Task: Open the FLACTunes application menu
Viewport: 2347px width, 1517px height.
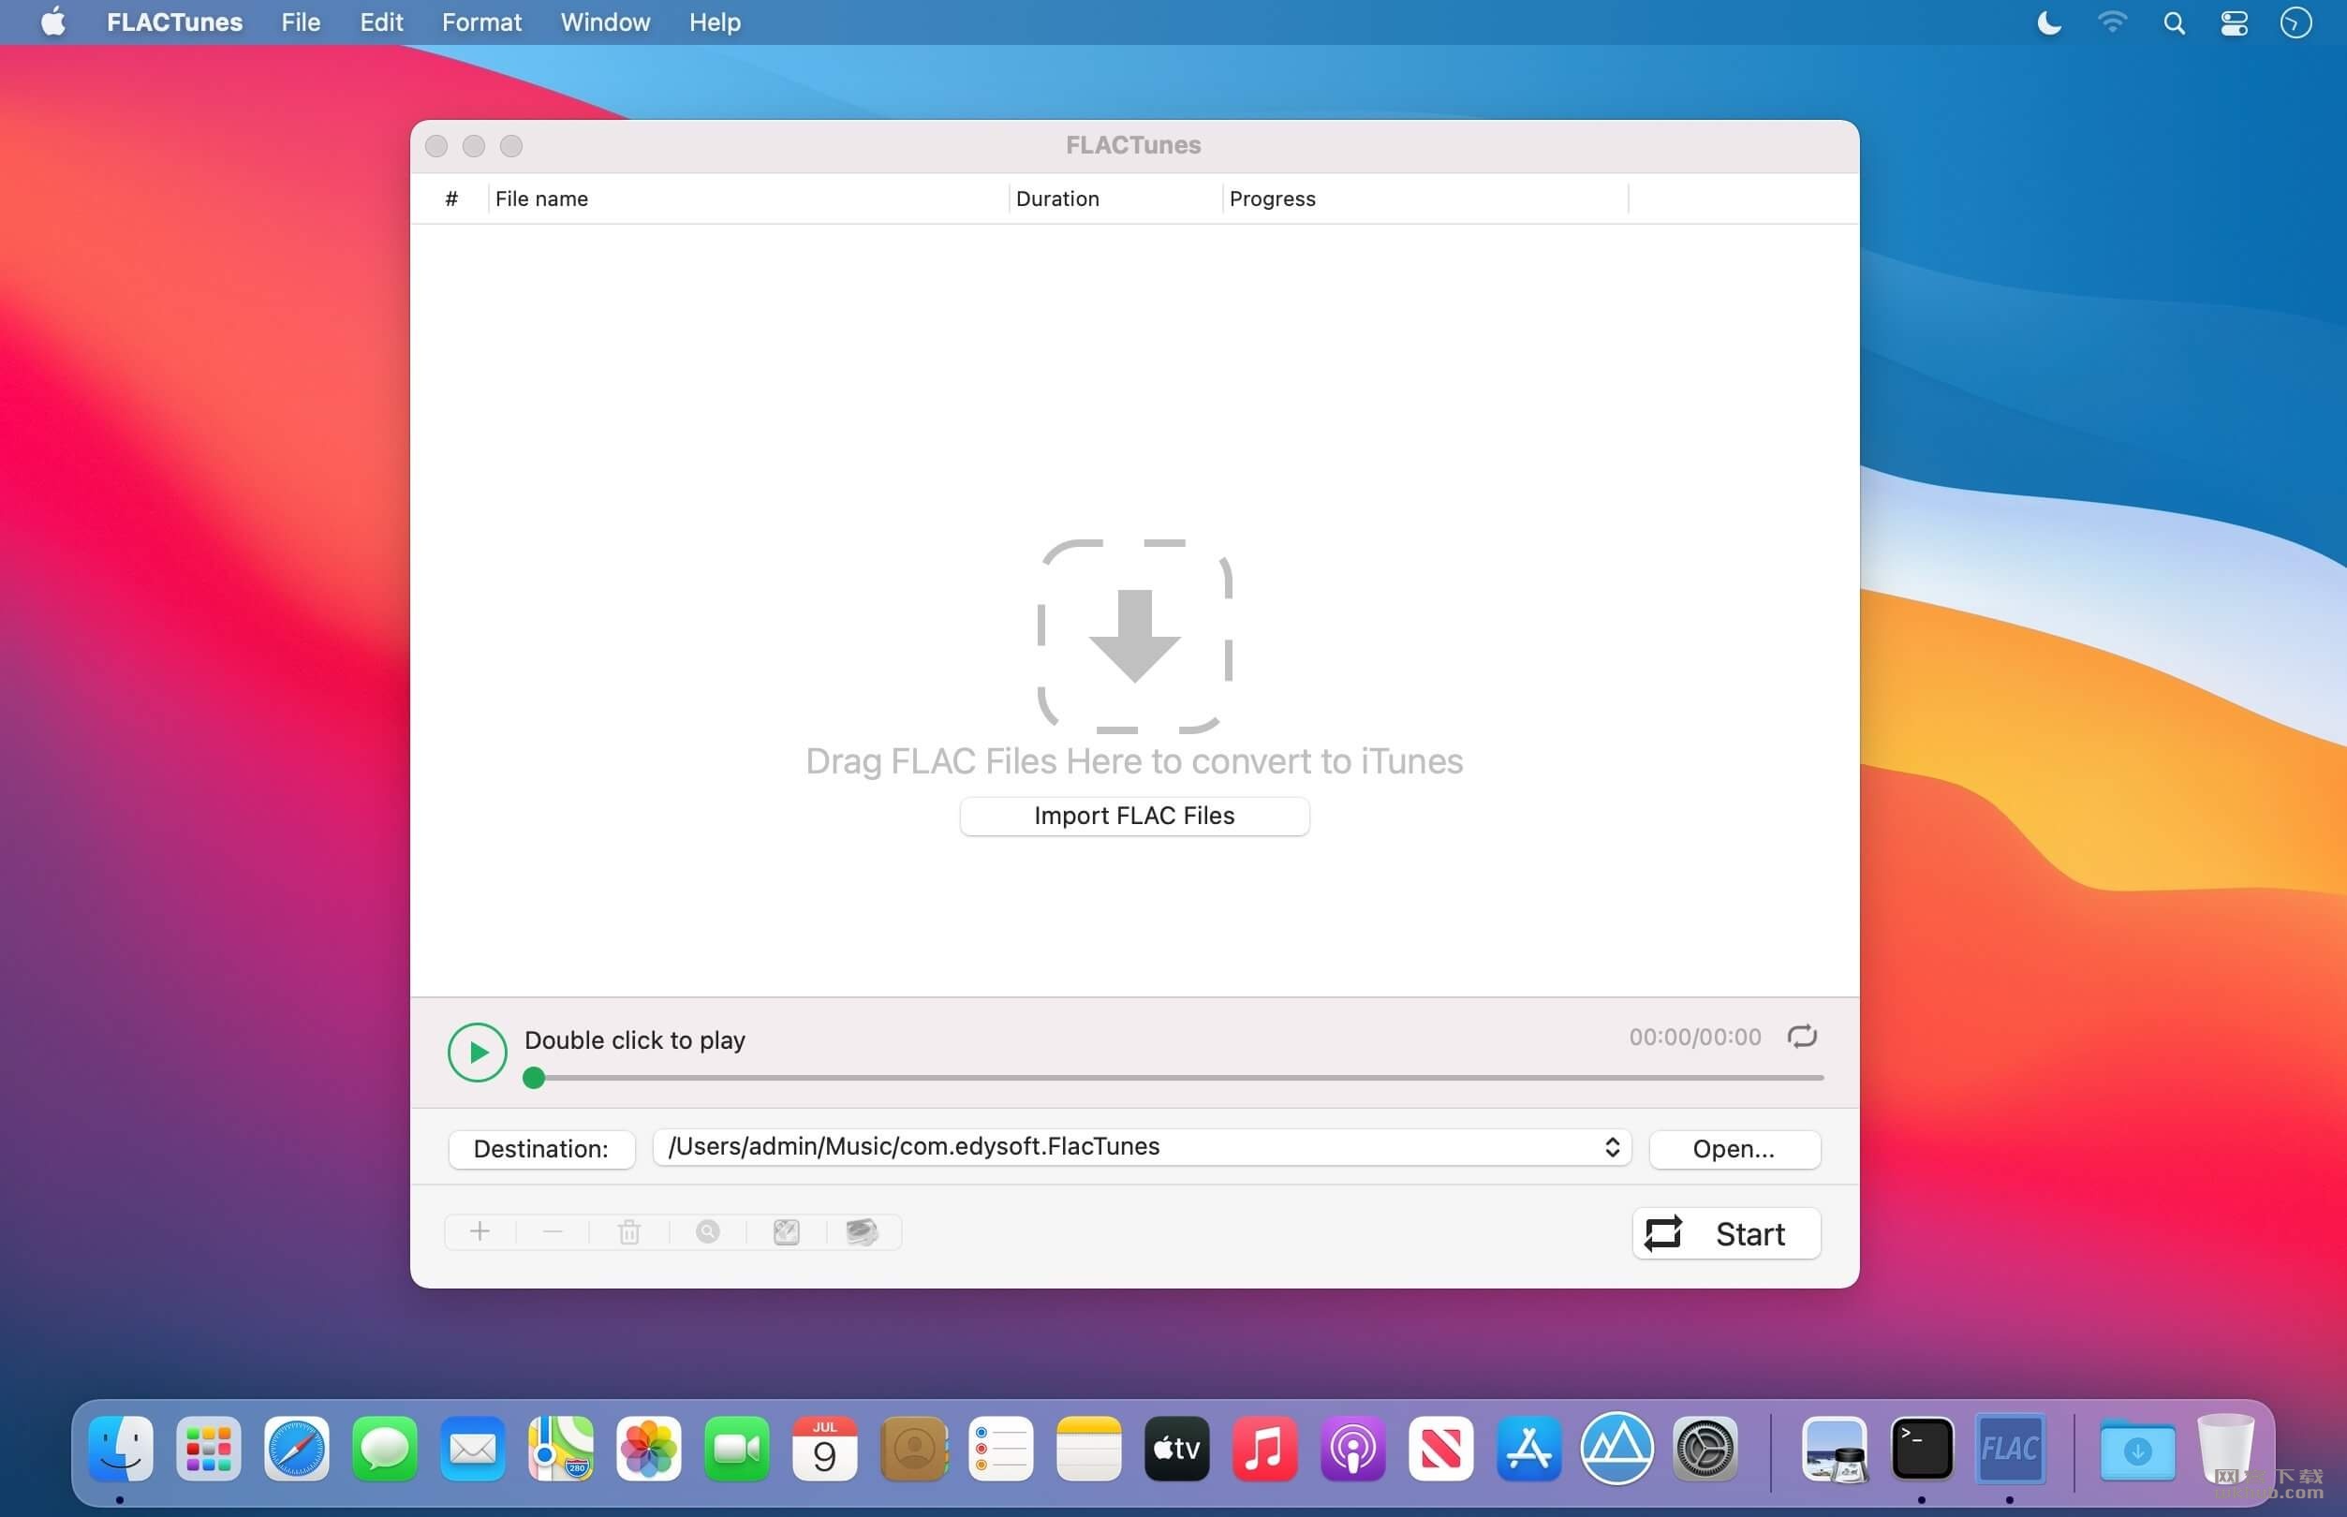Action: click(x=174, y=22)
